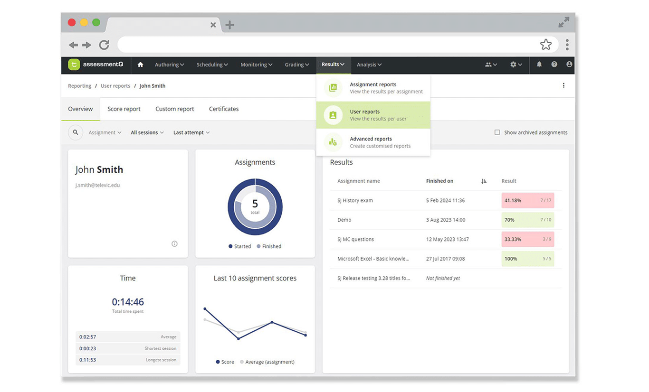Click the Finished on column header

439,181
